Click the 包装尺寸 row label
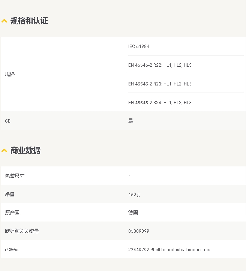Viewport: 246px width, 271px height. point(15,176)
